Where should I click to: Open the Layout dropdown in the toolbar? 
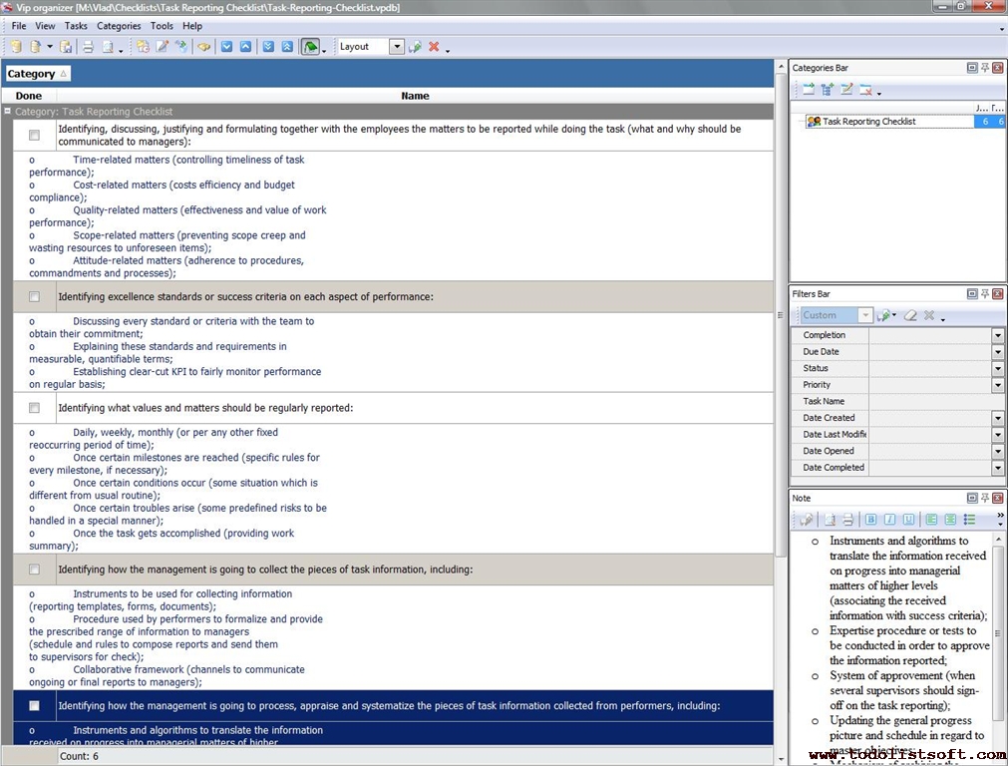pyautogui.click(x=396, y=47)
